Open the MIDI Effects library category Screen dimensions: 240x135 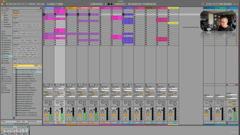pos(7,45)
